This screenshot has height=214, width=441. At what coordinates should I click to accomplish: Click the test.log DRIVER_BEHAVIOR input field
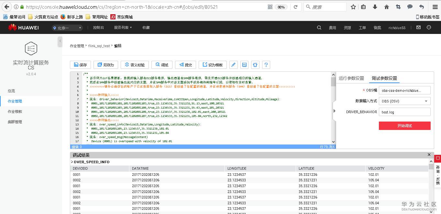click(404, 112)
